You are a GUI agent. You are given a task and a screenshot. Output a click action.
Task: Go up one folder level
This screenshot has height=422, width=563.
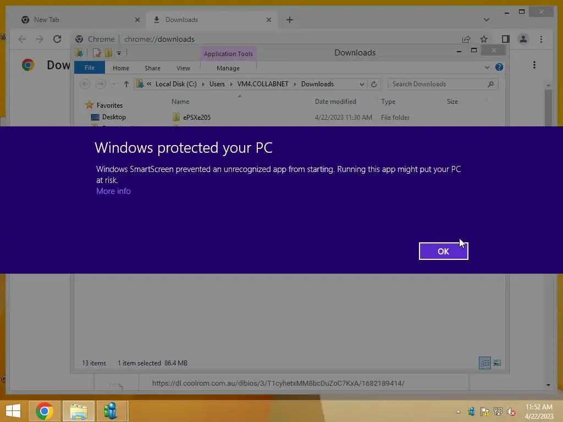[x=126, y=84]
